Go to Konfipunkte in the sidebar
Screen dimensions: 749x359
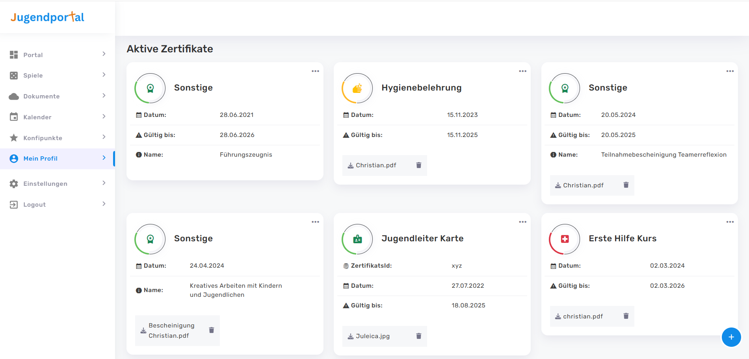(x=43, y=138)
